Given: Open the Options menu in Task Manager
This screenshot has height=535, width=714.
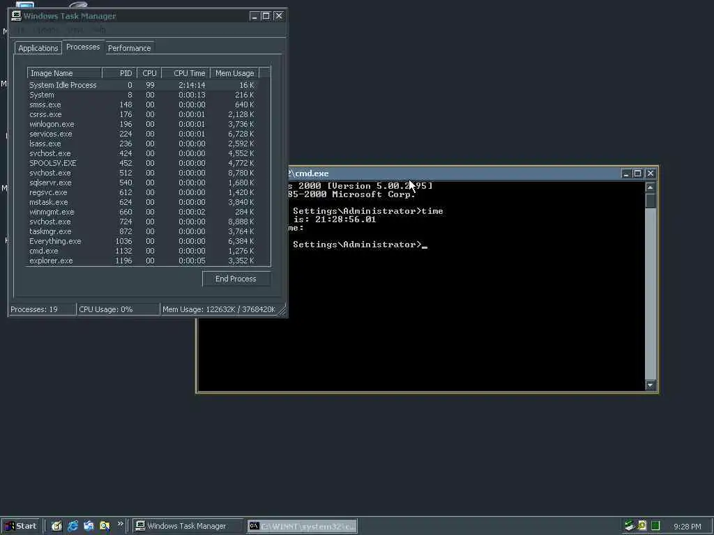Looking at the screenshot, I should click(47, 30).
